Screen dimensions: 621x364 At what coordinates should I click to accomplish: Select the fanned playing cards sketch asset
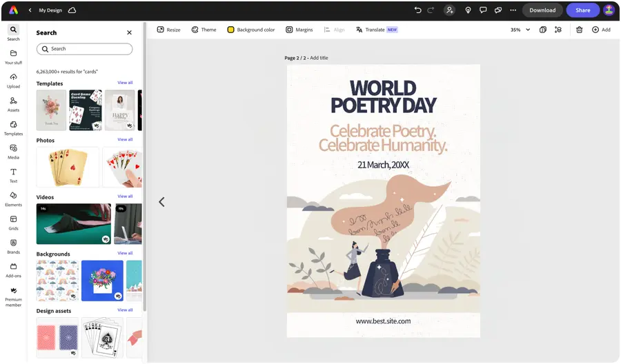click(102, 337)
